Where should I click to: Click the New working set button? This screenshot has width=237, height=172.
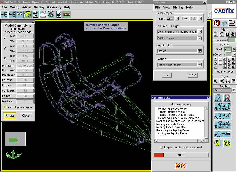(x=185, y=19)
